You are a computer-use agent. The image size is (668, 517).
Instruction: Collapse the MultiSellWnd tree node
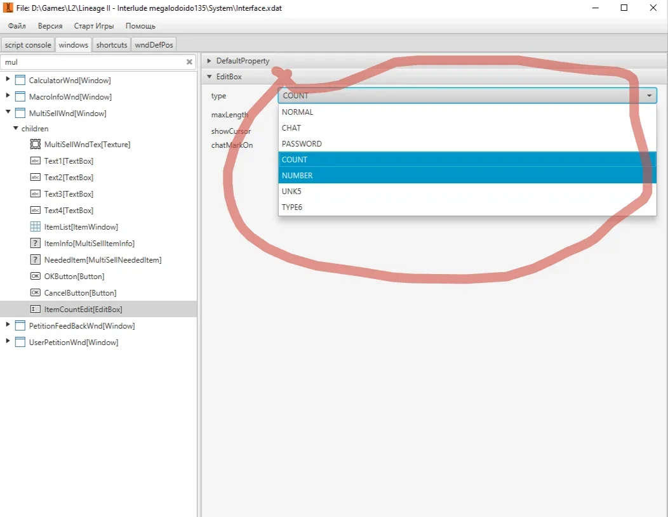pyautogui.click(x=8, y=112)
